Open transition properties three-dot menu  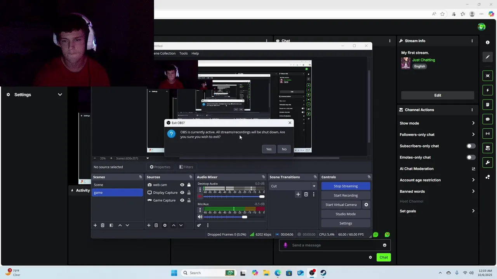tap(314, 194)
